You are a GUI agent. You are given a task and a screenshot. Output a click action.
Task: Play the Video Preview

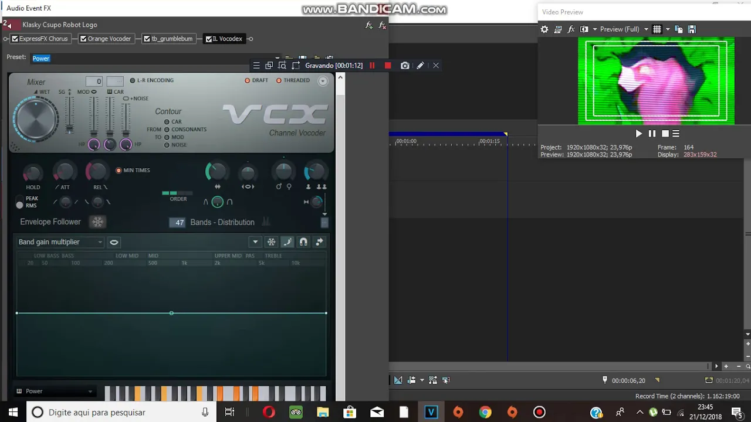(x=639, y=134)
